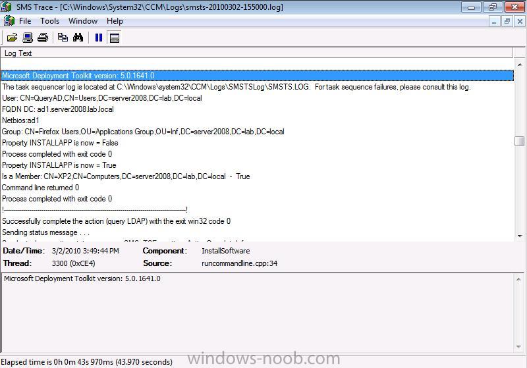
Task: Toggle the details pane toolbar icon
Action: [114, 38]
